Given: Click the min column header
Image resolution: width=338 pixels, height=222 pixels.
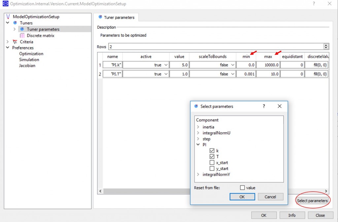Looking at the screenshot, I should pyautogui.click(x=246, y=57).
